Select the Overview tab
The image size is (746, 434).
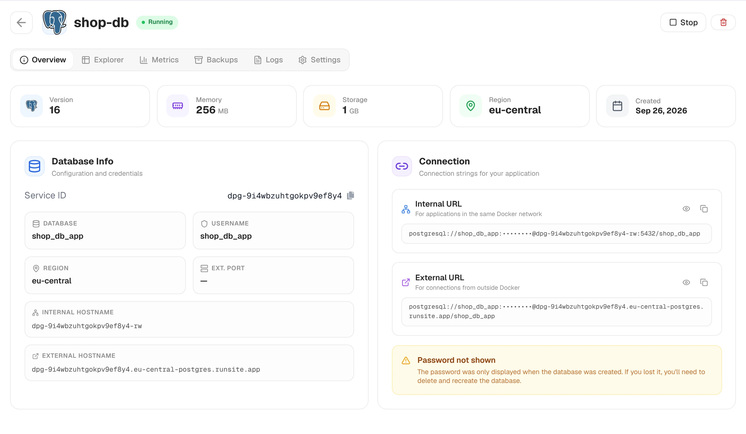43,60
